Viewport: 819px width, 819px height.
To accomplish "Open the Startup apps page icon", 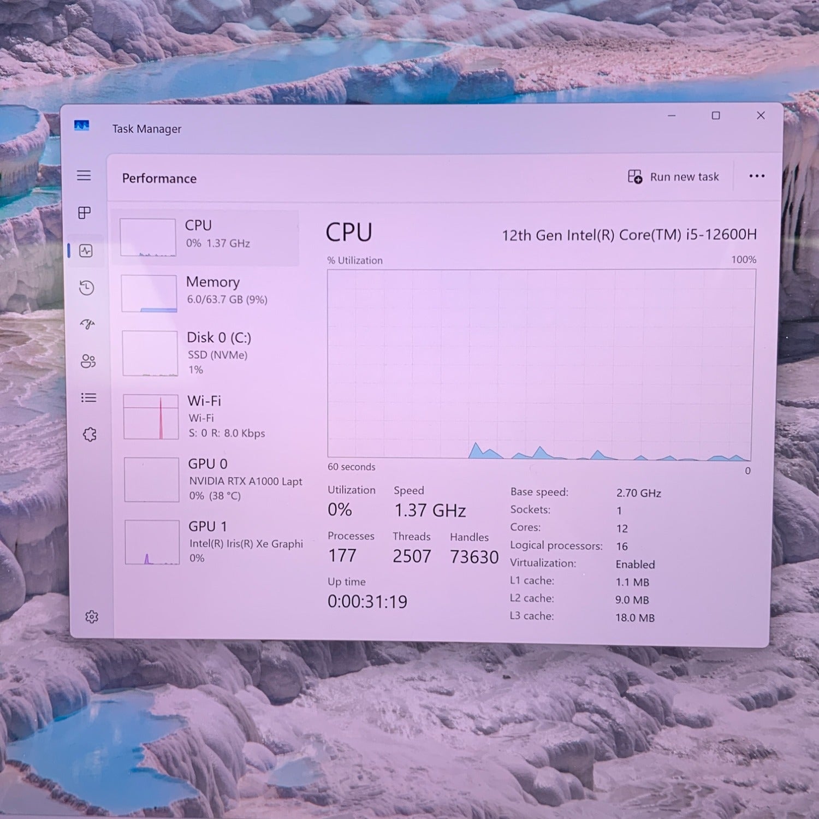I will point(87,324).
